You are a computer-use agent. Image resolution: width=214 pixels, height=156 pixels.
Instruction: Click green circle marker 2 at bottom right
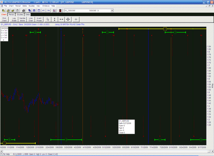(160, 140)
